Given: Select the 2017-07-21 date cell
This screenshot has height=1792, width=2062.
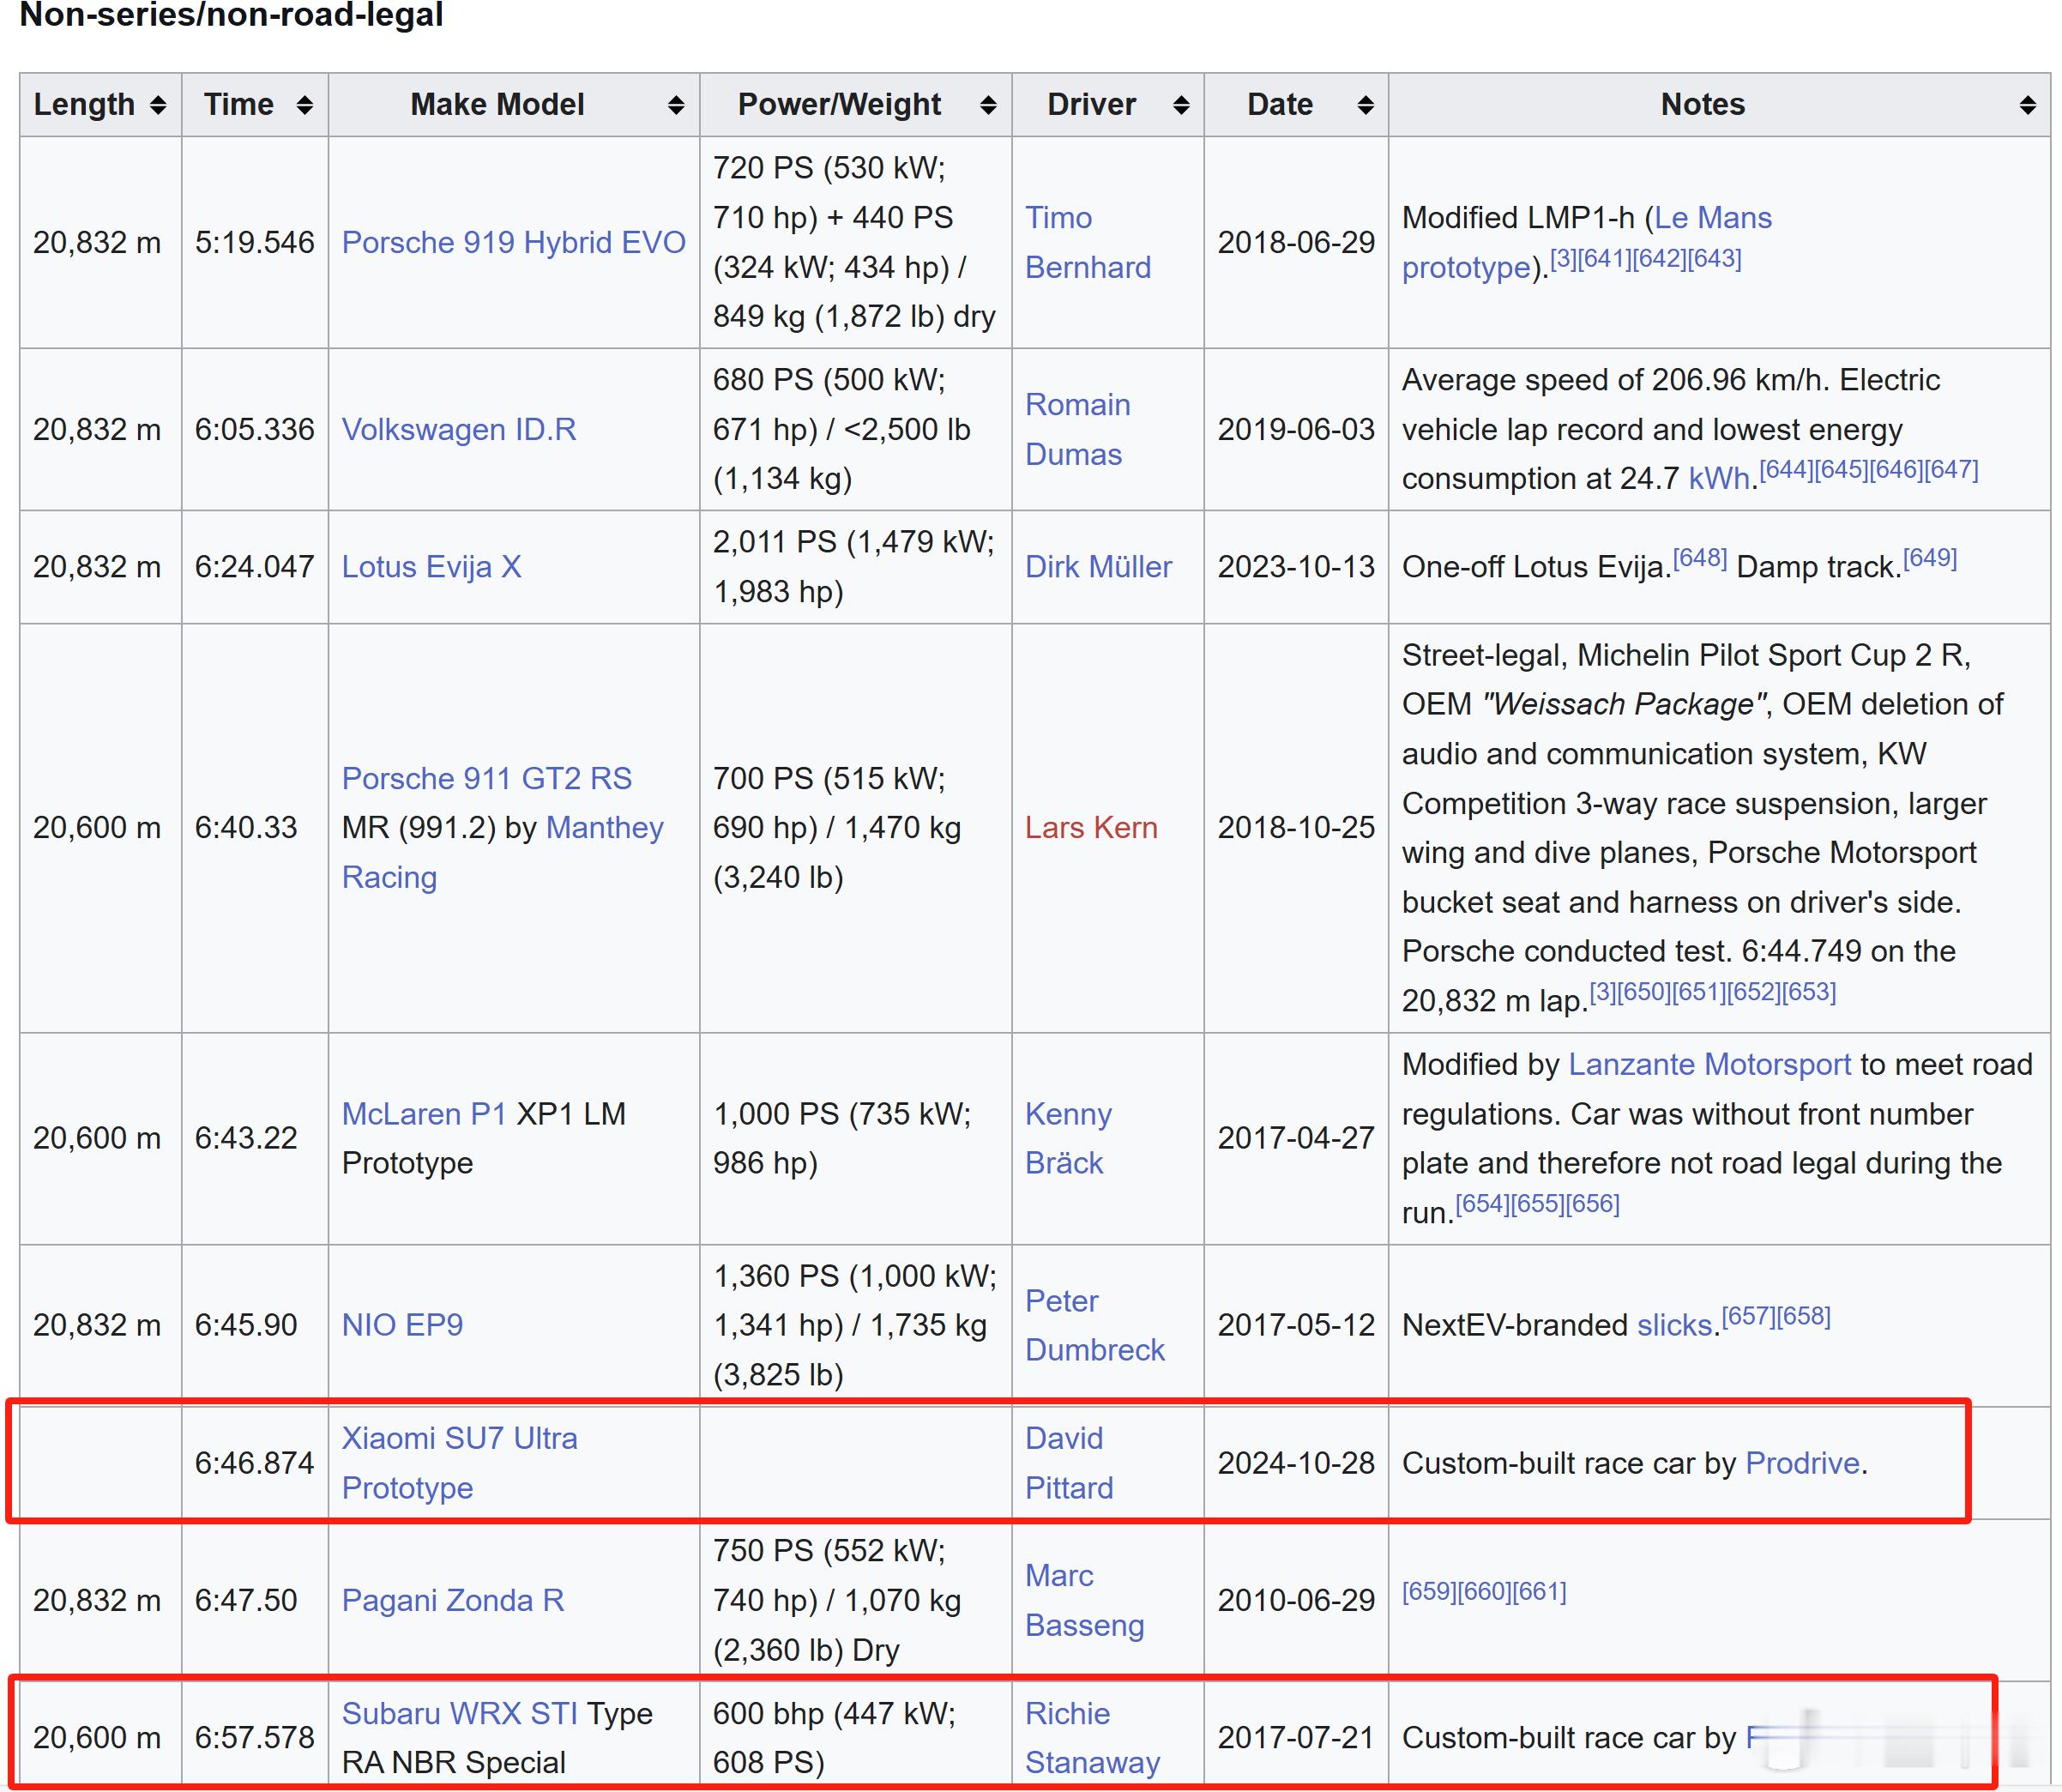Looking at the screenshot, I should [1296, 1738].
